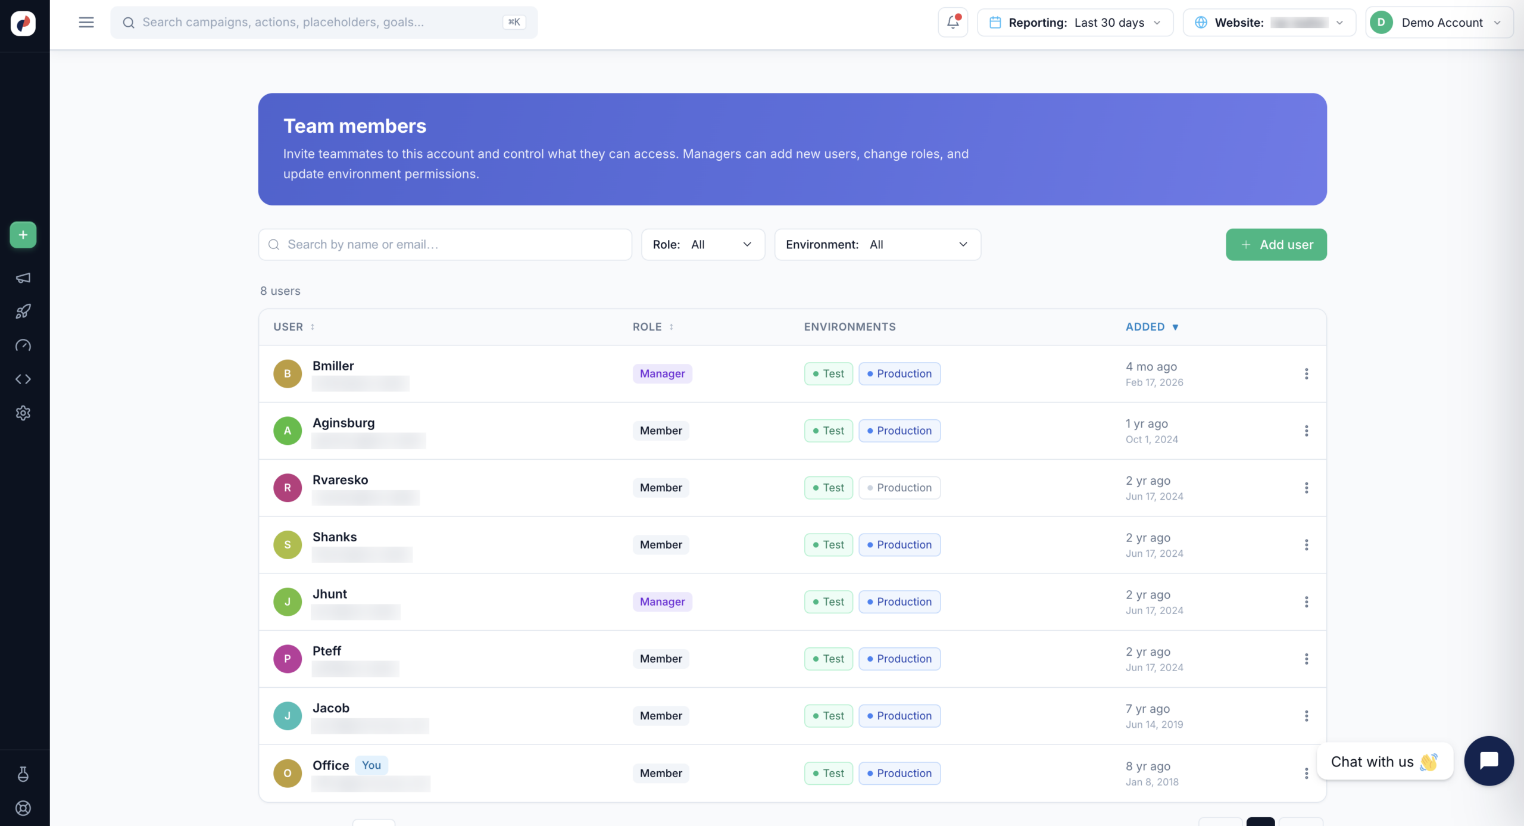
Task: Click the Shanks user name
Action: pos(335,537)
